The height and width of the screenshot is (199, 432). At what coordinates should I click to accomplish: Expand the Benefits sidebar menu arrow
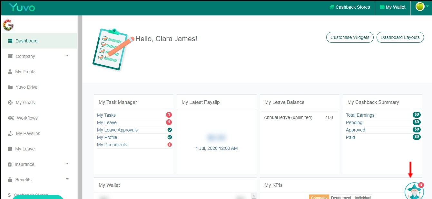pos(67,179)
